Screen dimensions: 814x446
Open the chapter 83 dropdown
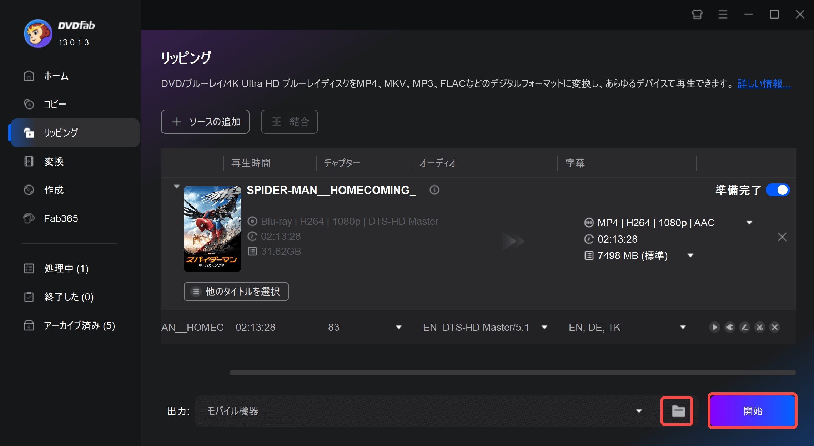pos(399,327)
